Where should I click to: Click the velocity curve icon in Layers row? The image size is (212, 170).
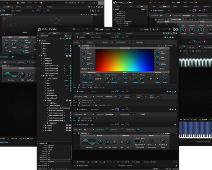coord(158,96)
